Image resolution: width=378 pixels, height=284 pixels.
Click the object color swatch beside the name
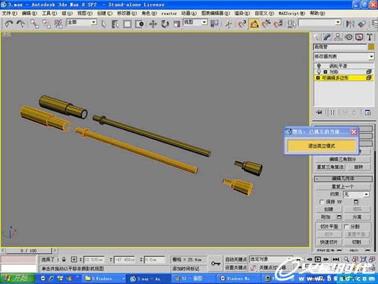tap(371, 47)
